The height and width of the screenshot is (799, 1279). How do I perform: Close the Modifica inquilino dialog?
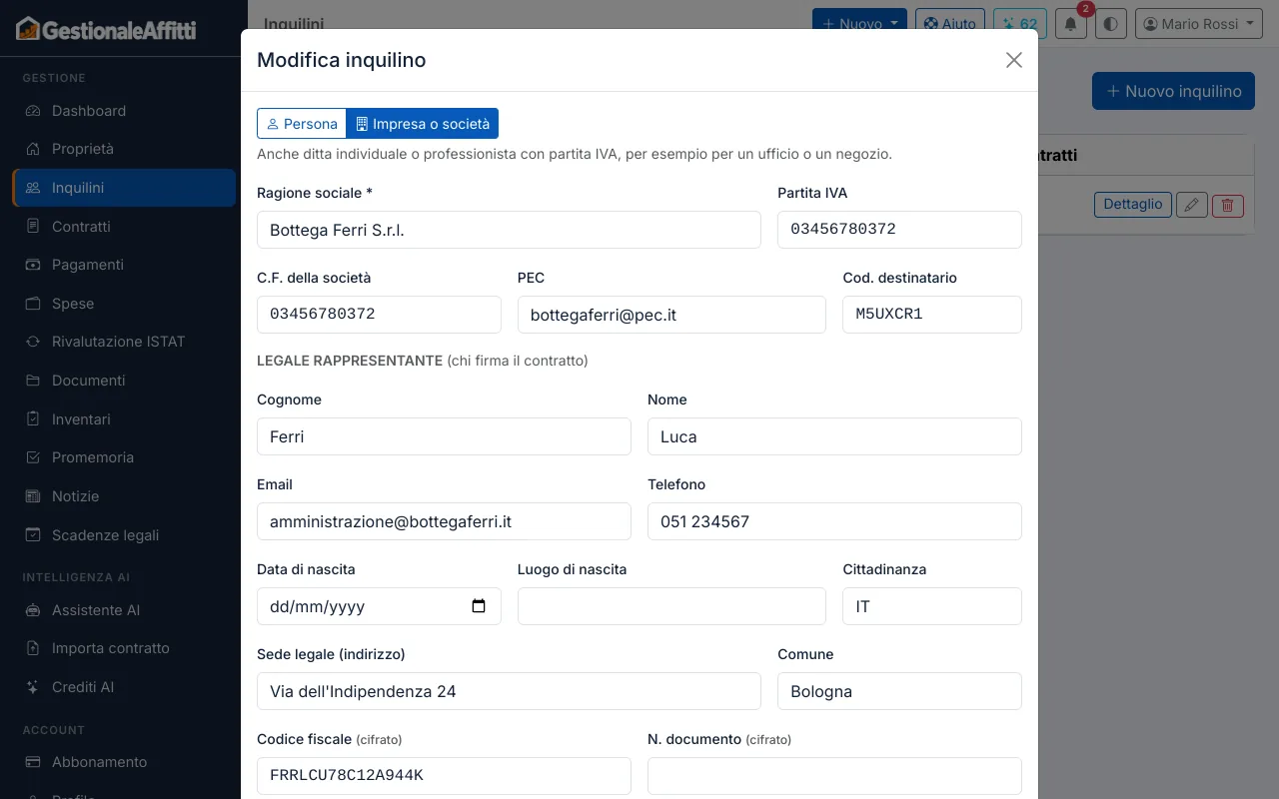1014,60
